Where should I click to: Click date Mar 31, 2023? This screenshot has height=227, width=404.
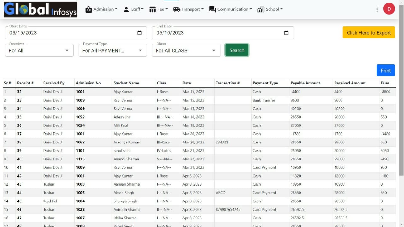(193, 167)
